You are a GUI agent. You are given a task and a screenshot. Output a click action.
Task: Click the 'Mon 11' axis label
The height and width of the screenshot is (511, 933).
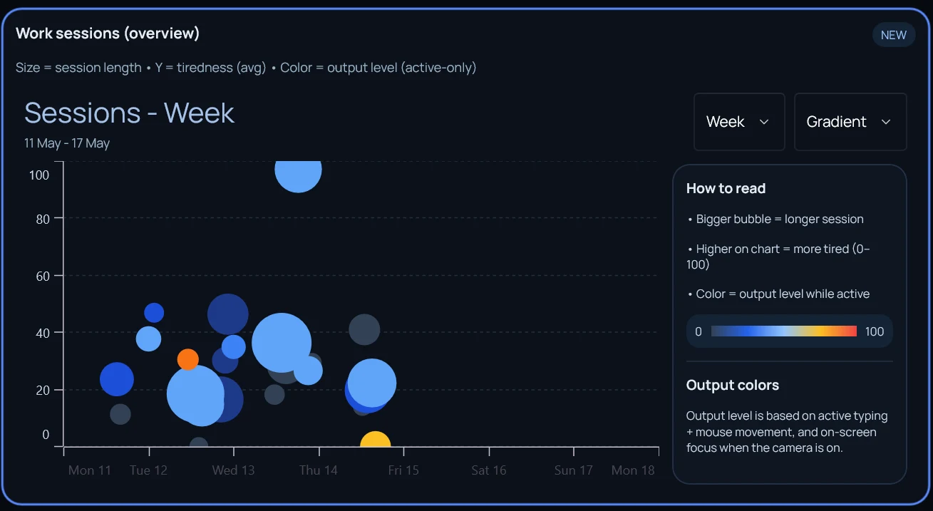click(90, 470)
